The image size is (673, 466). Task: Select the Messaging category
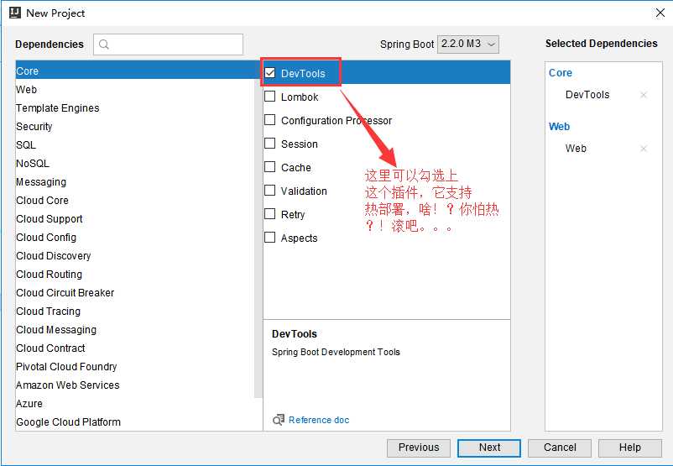pos(135,181)
